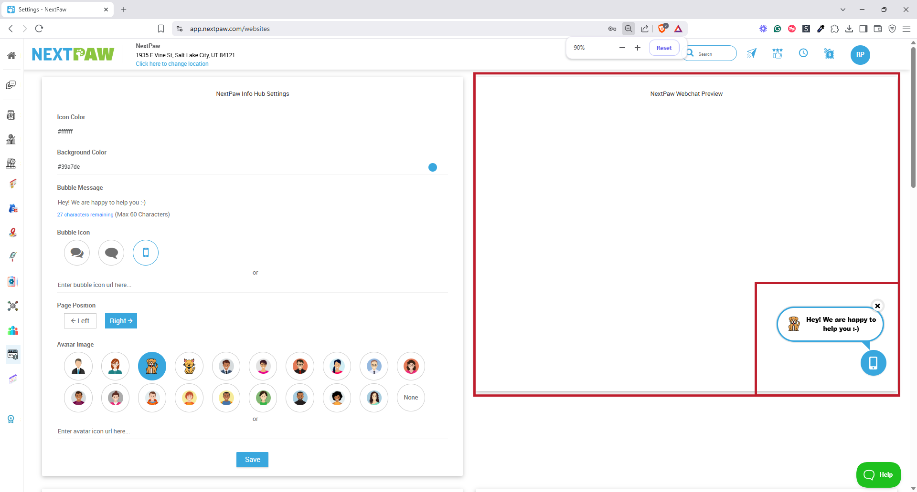Select the single speech bubble icon

(111, 253)
